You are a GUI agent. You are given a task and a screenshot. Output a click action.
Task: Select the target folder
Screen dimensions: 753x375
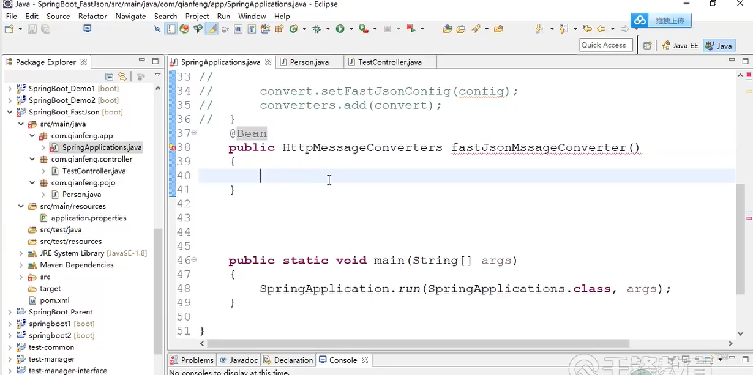click(x=50, y=289)
